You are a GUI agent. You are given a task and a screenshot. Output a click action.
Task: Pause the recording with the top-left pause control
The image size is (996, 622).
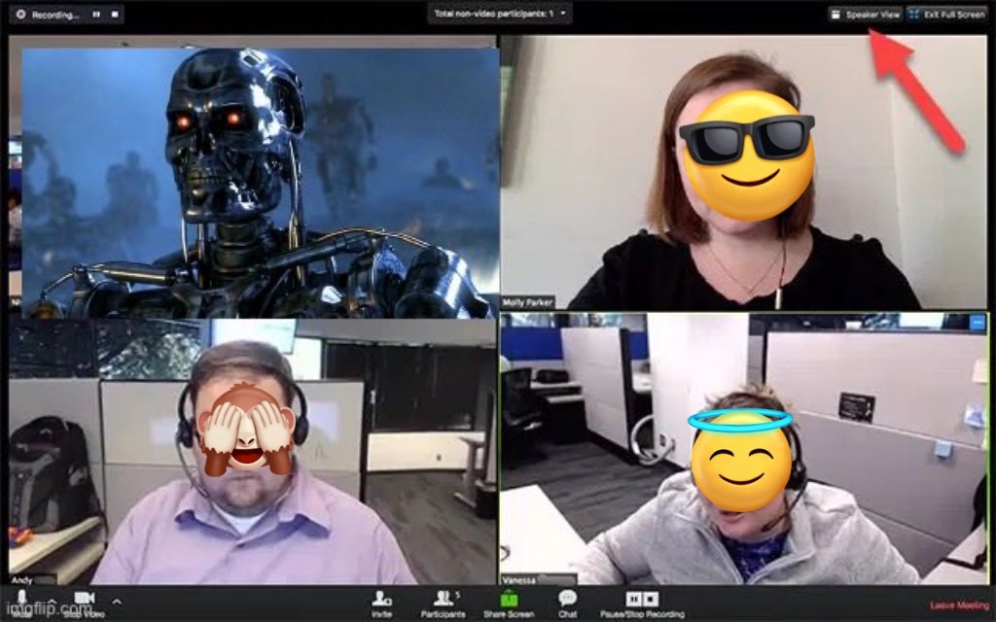click(x=96, y=14)
